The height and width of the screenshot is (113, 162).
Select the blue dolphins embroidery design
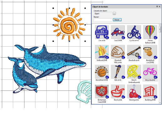[47, 69]
